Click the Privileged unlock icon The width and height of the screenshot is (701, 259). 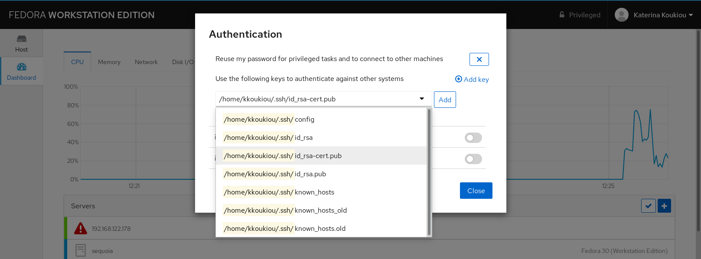pyautogui.click(x=562, y=15)
